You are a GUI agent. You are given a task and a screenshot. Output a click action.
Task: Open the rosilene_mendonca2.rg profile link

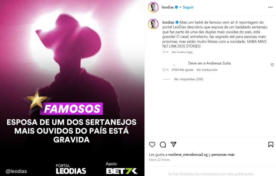point(188,155)
